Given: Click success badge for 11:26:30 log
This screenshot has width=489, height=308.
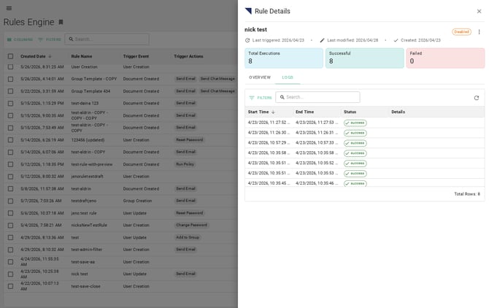Looking at the screenshot, I should (x=355, y=133).
